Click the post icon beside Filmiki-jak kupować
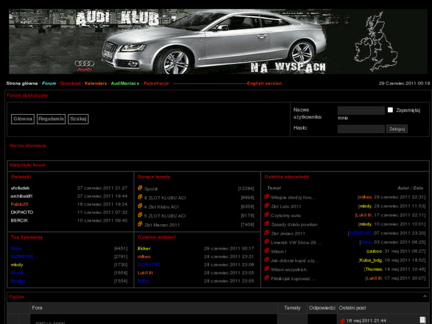 267,278
